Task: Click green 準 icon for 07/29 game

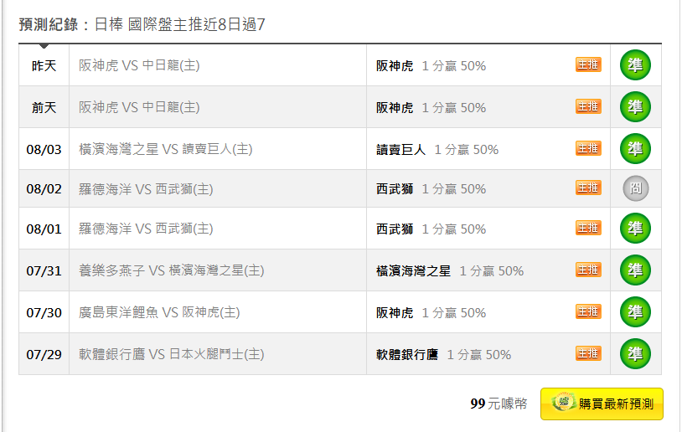Action: pos(635,354)
